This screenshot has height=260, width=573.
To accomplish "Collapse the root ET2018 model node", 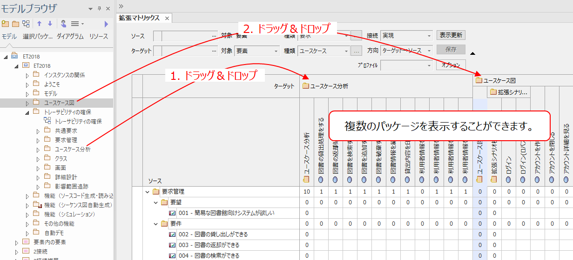I will click(x=6, y=56).
